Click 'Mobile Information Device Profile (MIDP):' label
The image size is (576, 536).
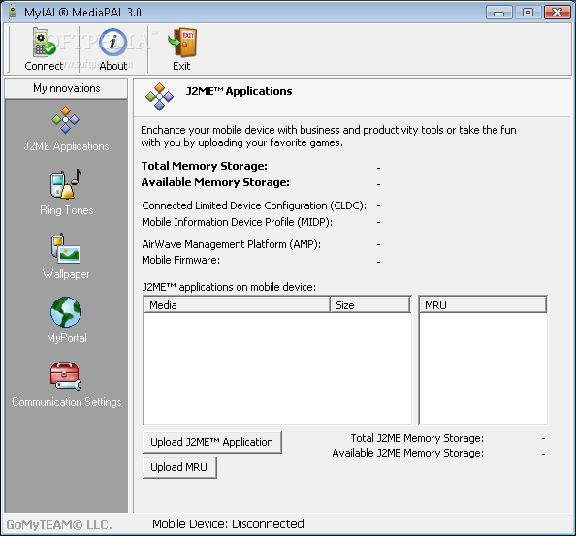pos(237,222)
